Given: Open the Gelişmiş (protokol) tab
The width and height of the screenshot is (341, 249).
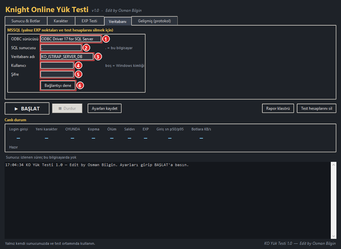Looking at the screenshot, I should (154, 21).
